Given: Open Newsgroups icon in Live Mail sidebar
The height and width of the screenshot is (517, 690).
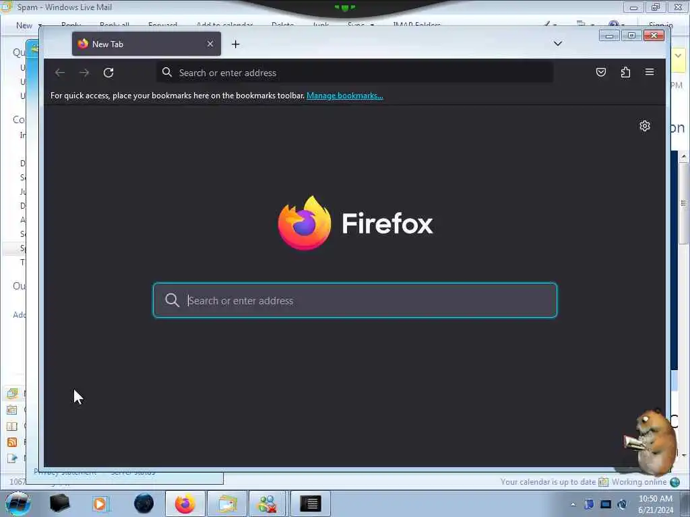Looking at the screenshot, I should pos(12,458).
